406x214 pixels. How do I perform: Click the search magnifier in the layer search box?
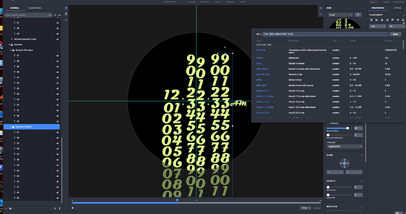pyautogui.click(x=50, y=15)
